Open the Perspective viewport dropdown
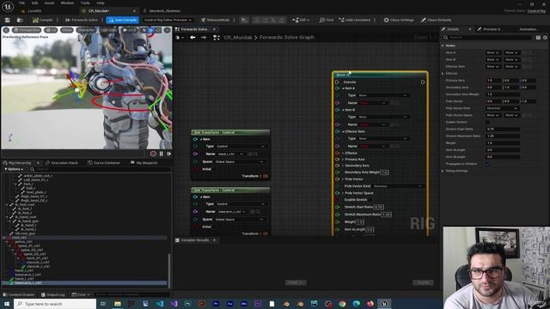550x309 pixels. 27,30
